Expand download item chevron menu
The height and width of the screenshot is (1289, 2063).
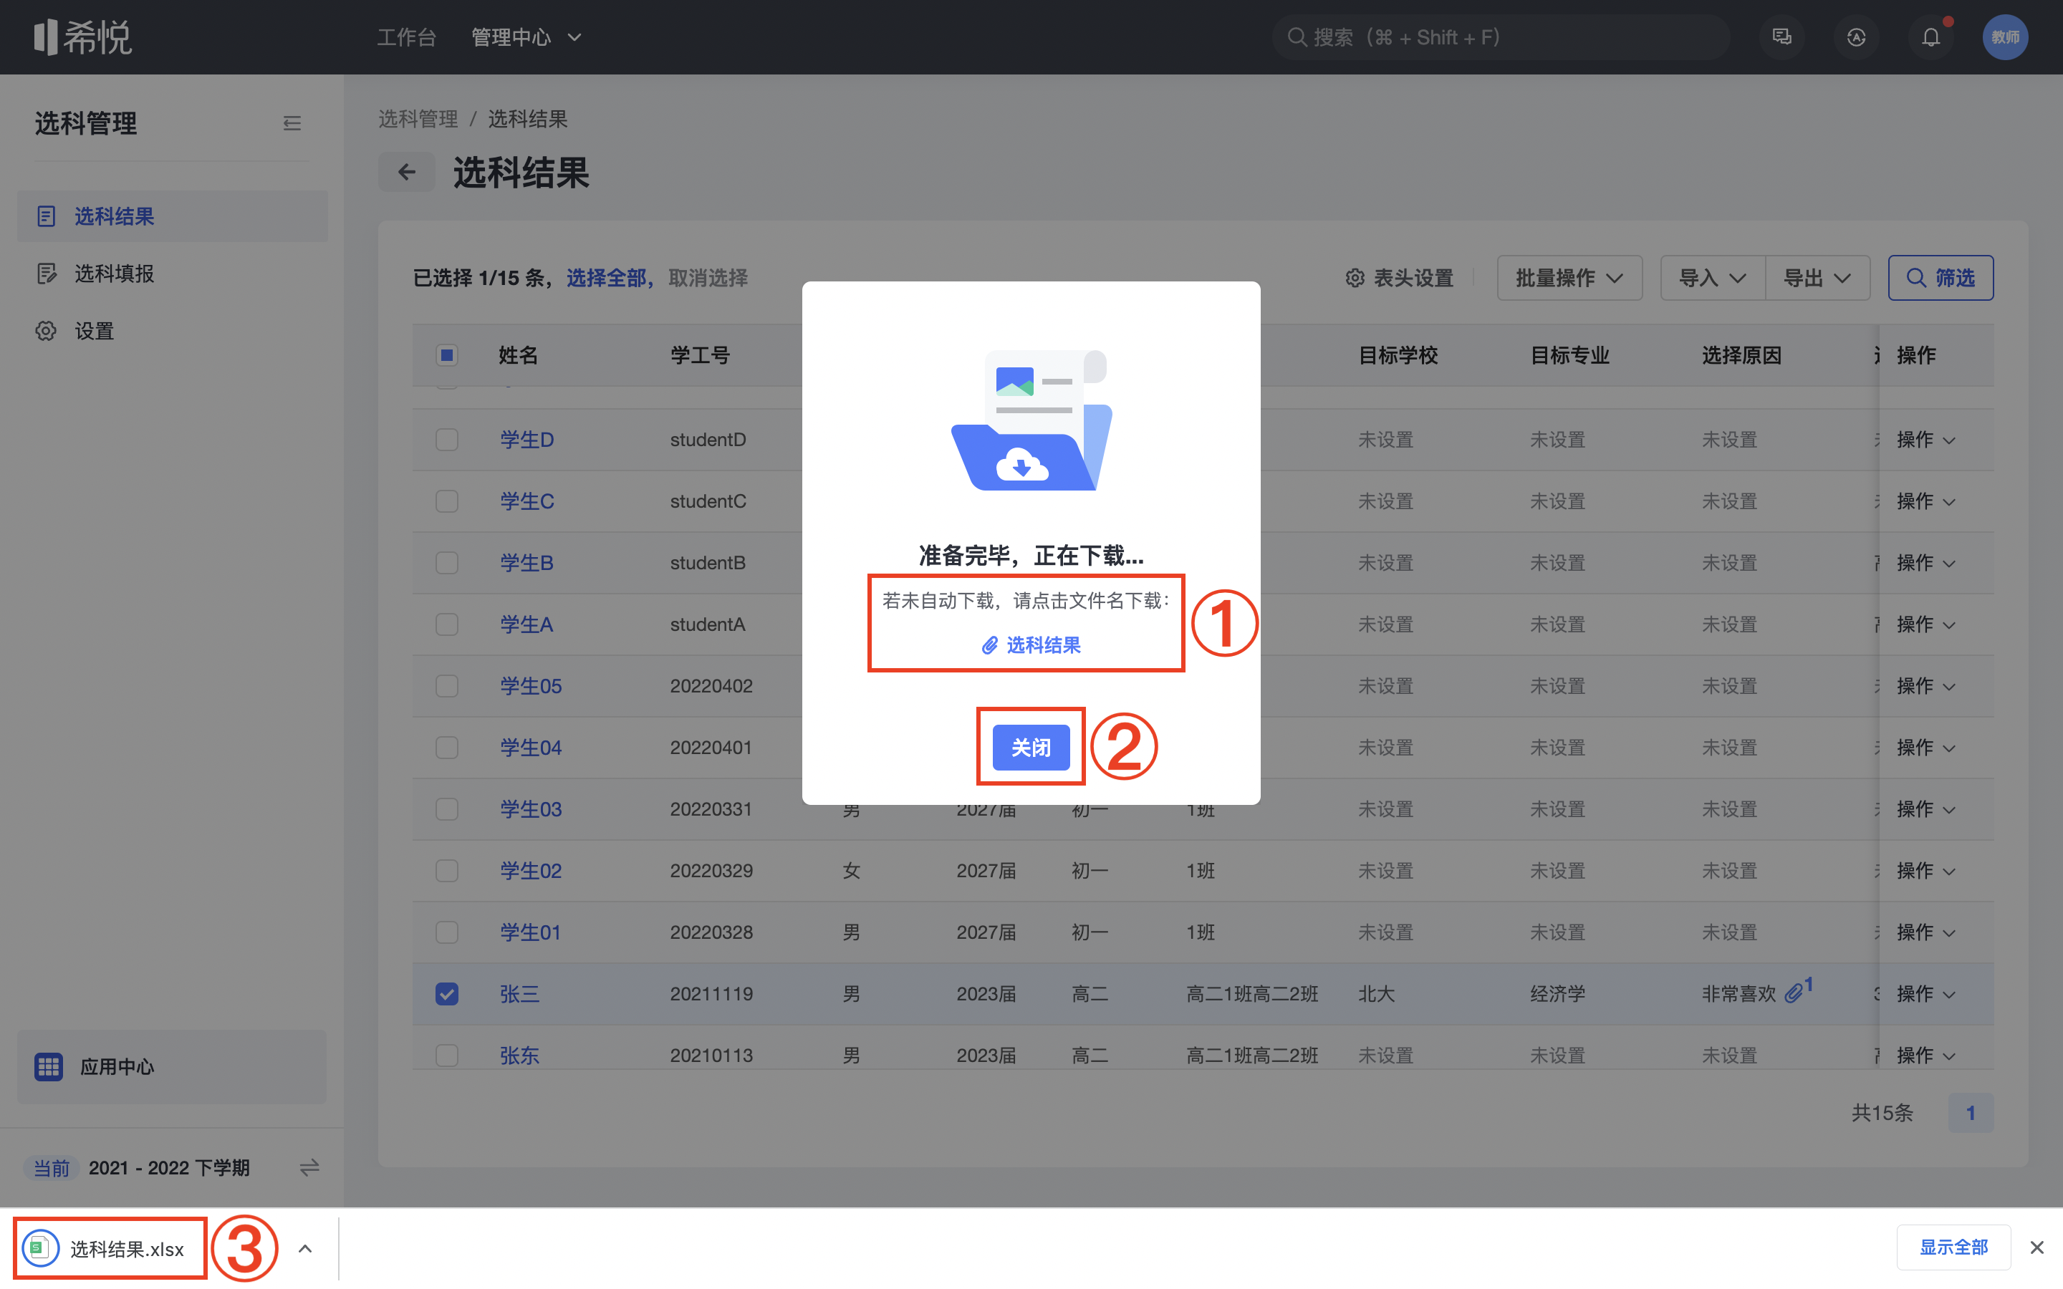[305, 1249]
